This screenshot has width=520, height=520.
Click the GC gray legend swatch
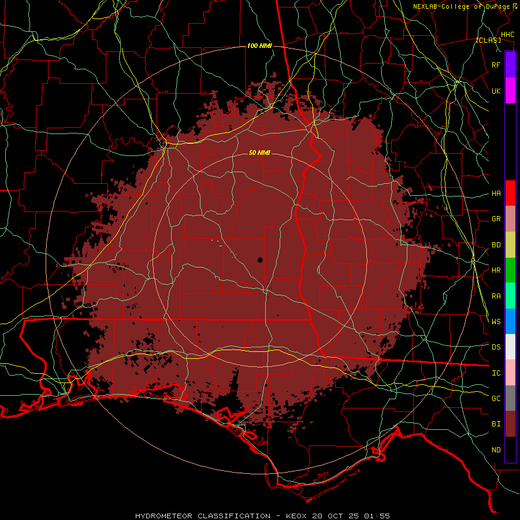(510, 398)
